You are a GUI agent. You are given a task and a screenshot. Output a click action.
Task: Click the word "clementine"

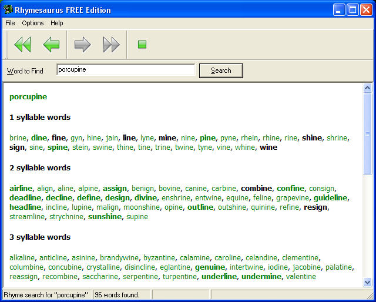click(x=300, y=258)
